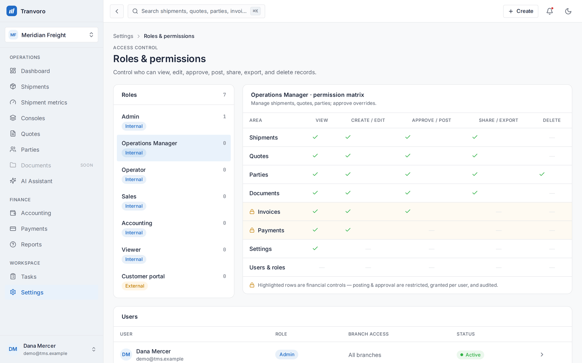The image size is (582, 363).
Task: Click the Settings breadcrumb link
Action: pos(123,36)
